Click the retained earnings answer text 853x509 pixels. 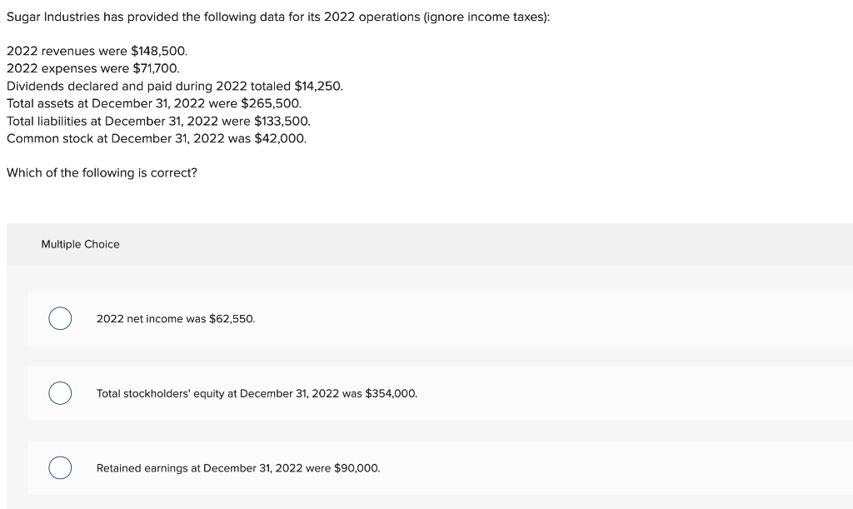coord(238,468)
